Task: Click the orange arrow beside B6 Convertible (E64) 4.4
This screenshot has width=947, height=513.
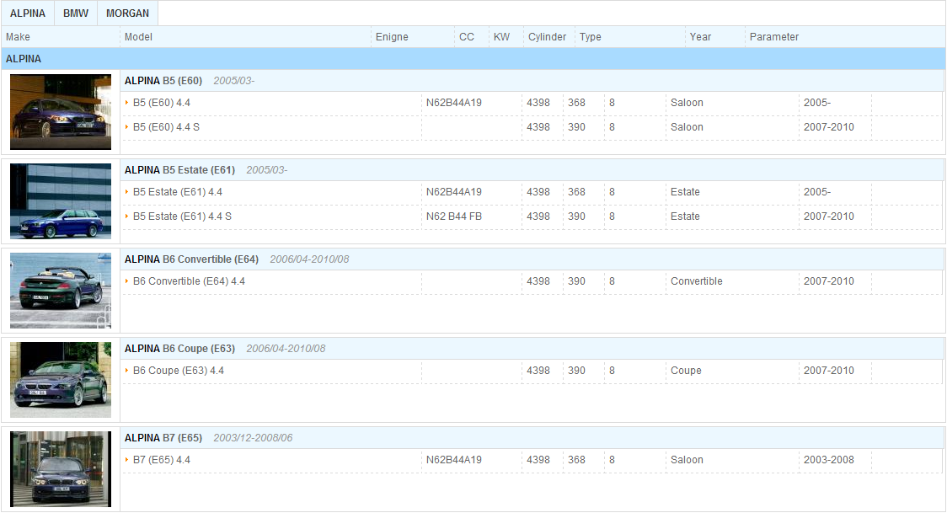Action: [127, 281]
